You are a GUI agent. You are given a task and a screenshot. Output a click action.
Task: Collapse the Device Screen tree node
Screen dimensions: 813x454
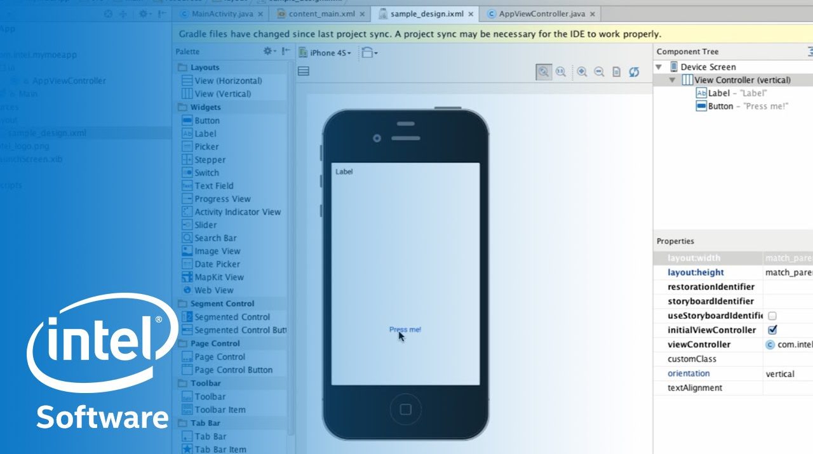[x=659, y=67]
